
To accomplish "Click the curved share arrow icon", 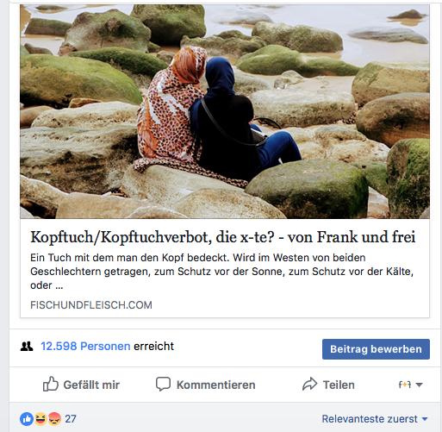I will pyautogui.click(x=309, y=384).
